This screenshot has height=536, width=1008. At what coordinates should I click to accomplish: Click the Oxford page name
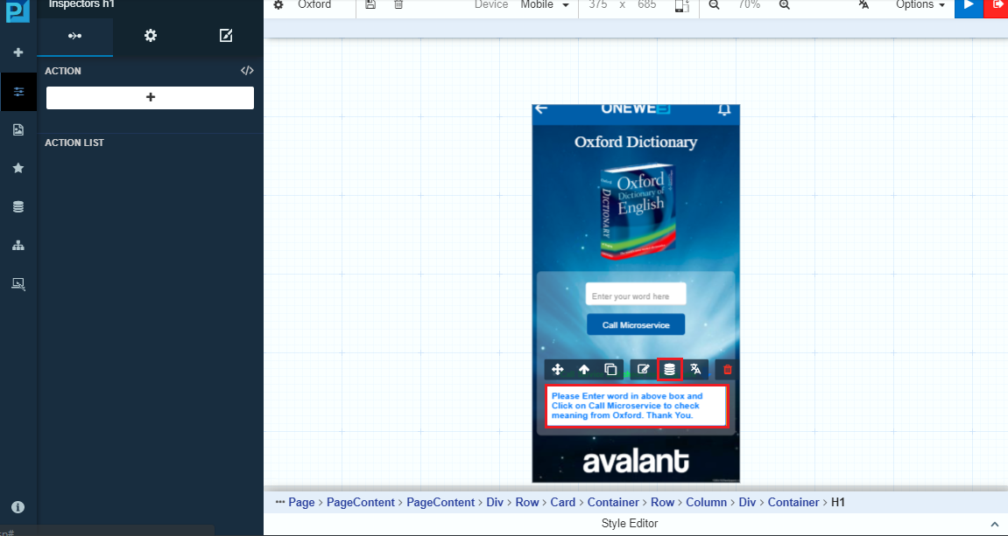click(314, 4)
